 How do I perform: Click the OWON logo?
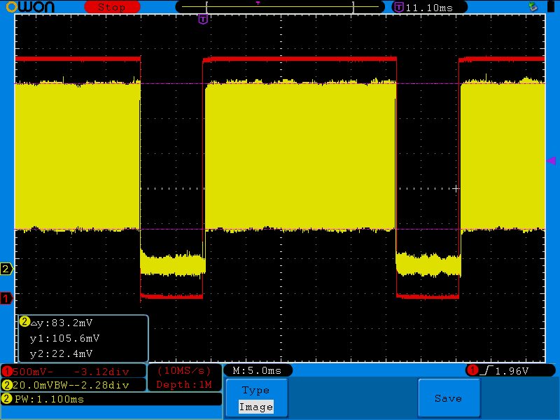[x=30, y=7]
